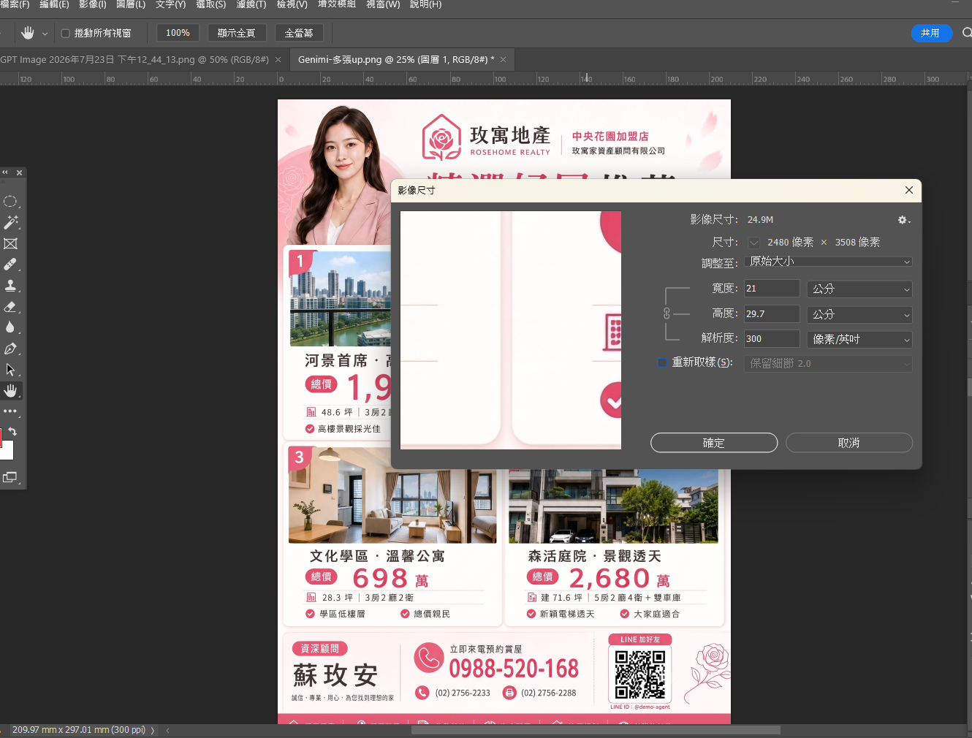
Task: Select the Eraser tool
Action: coord(10,307)
